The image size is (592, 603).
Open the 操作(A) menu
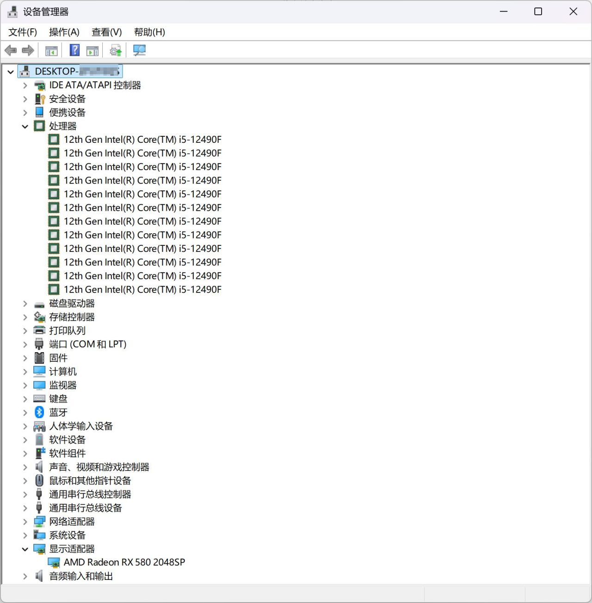[64, 32]
